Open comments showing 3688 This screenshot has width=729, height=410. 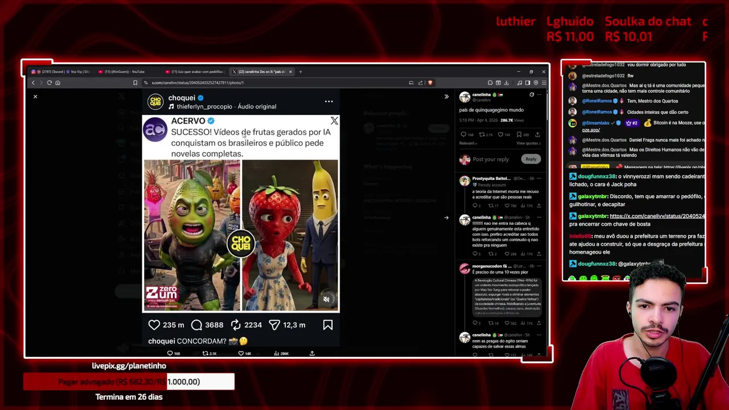(x=196, y=325)
